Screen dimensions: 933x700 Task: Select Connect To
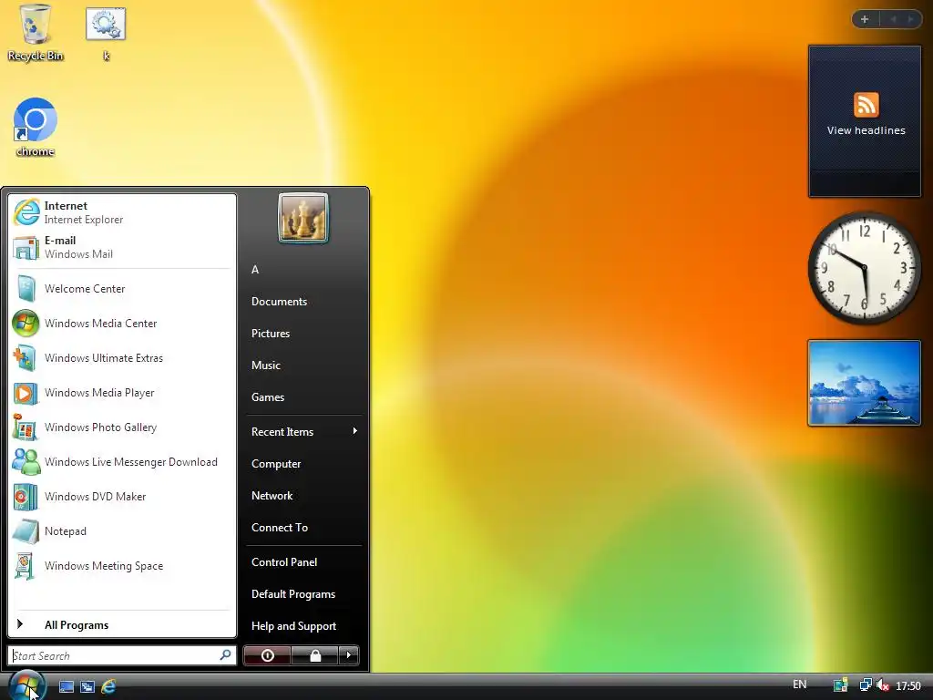pos(303,528)
